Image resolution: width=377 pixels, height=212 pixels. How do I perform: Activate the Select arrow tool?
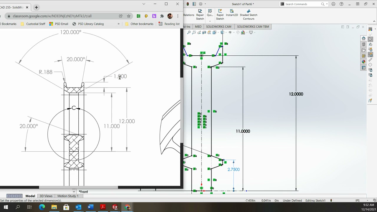[x=370, y=39]
